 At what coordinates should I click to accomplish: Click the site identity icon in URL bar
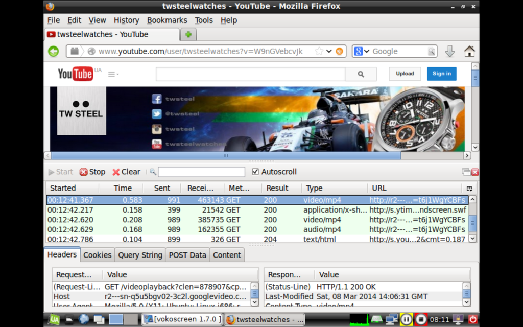click(x=91, y=52)
